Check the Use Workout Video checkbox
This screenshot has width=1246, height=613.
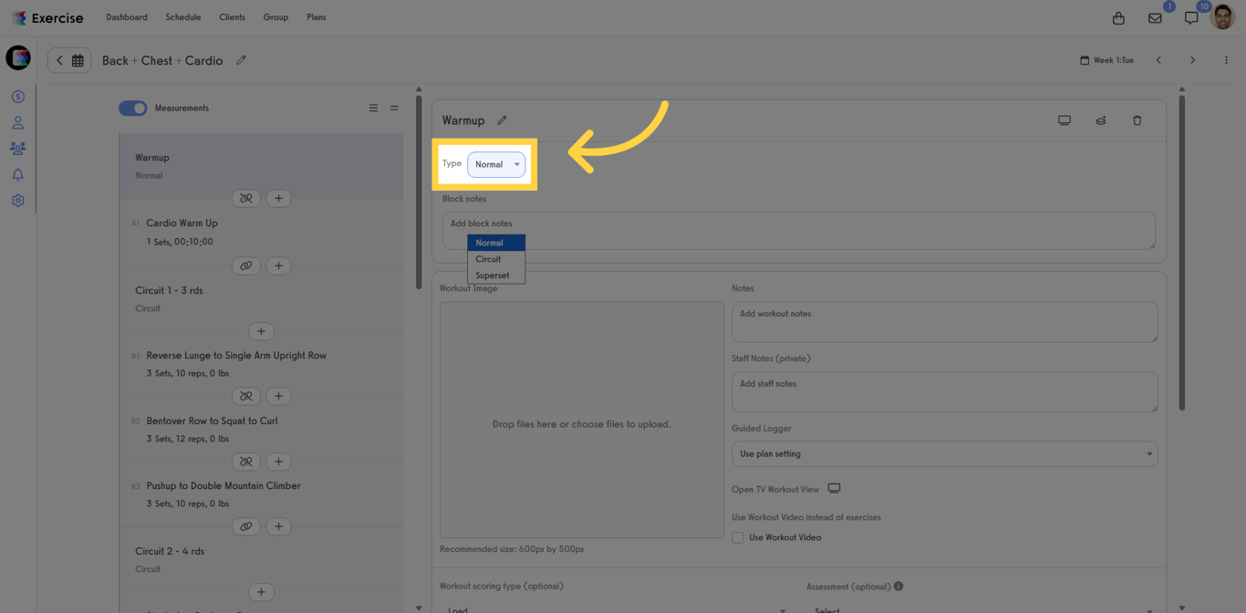click(x=738, y=538)
